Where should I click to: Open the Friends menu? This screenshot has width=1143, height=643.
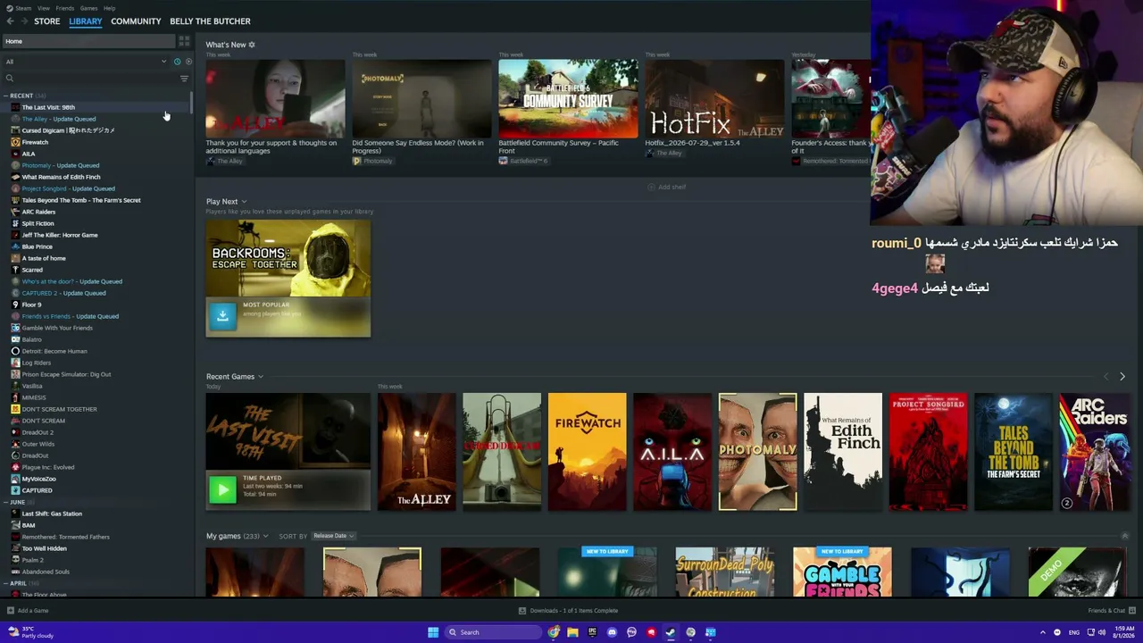[65, 8]
